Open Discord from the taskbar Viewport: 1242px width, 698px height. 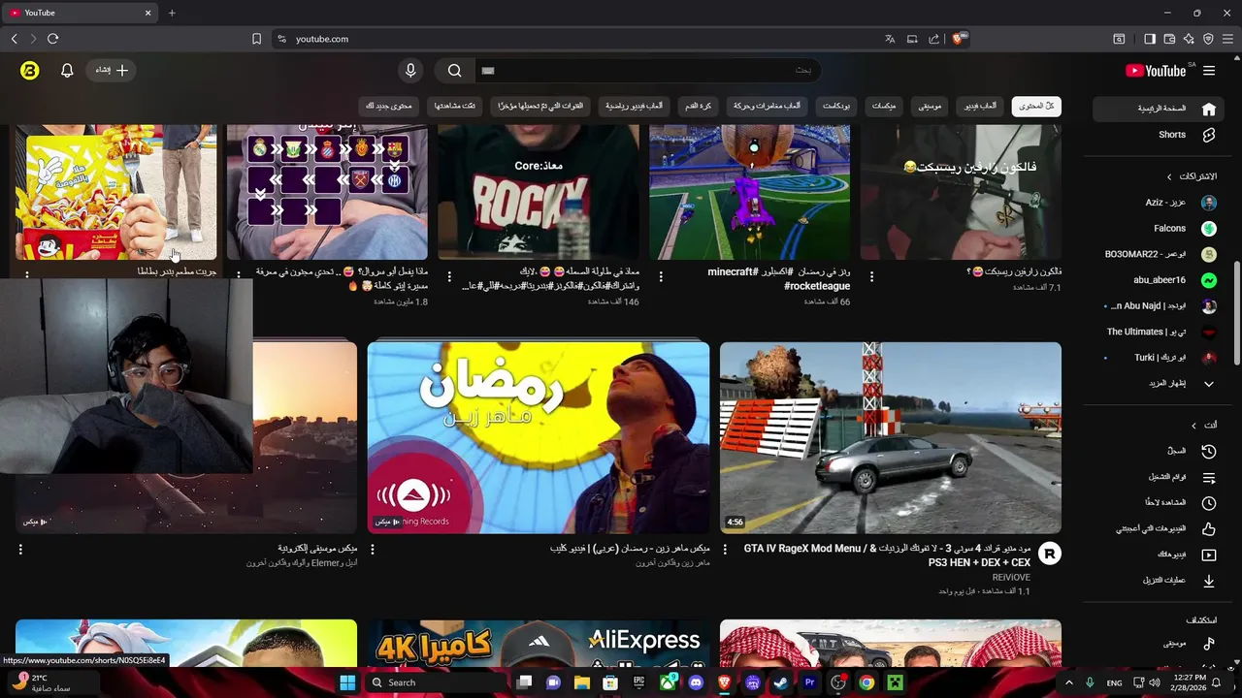coord(696,682)
